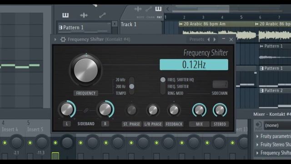This screenshot has height=164, width=291.
Task: Select previous preset arrow in Frequency Shifter
Action: [x=209, y=40]
